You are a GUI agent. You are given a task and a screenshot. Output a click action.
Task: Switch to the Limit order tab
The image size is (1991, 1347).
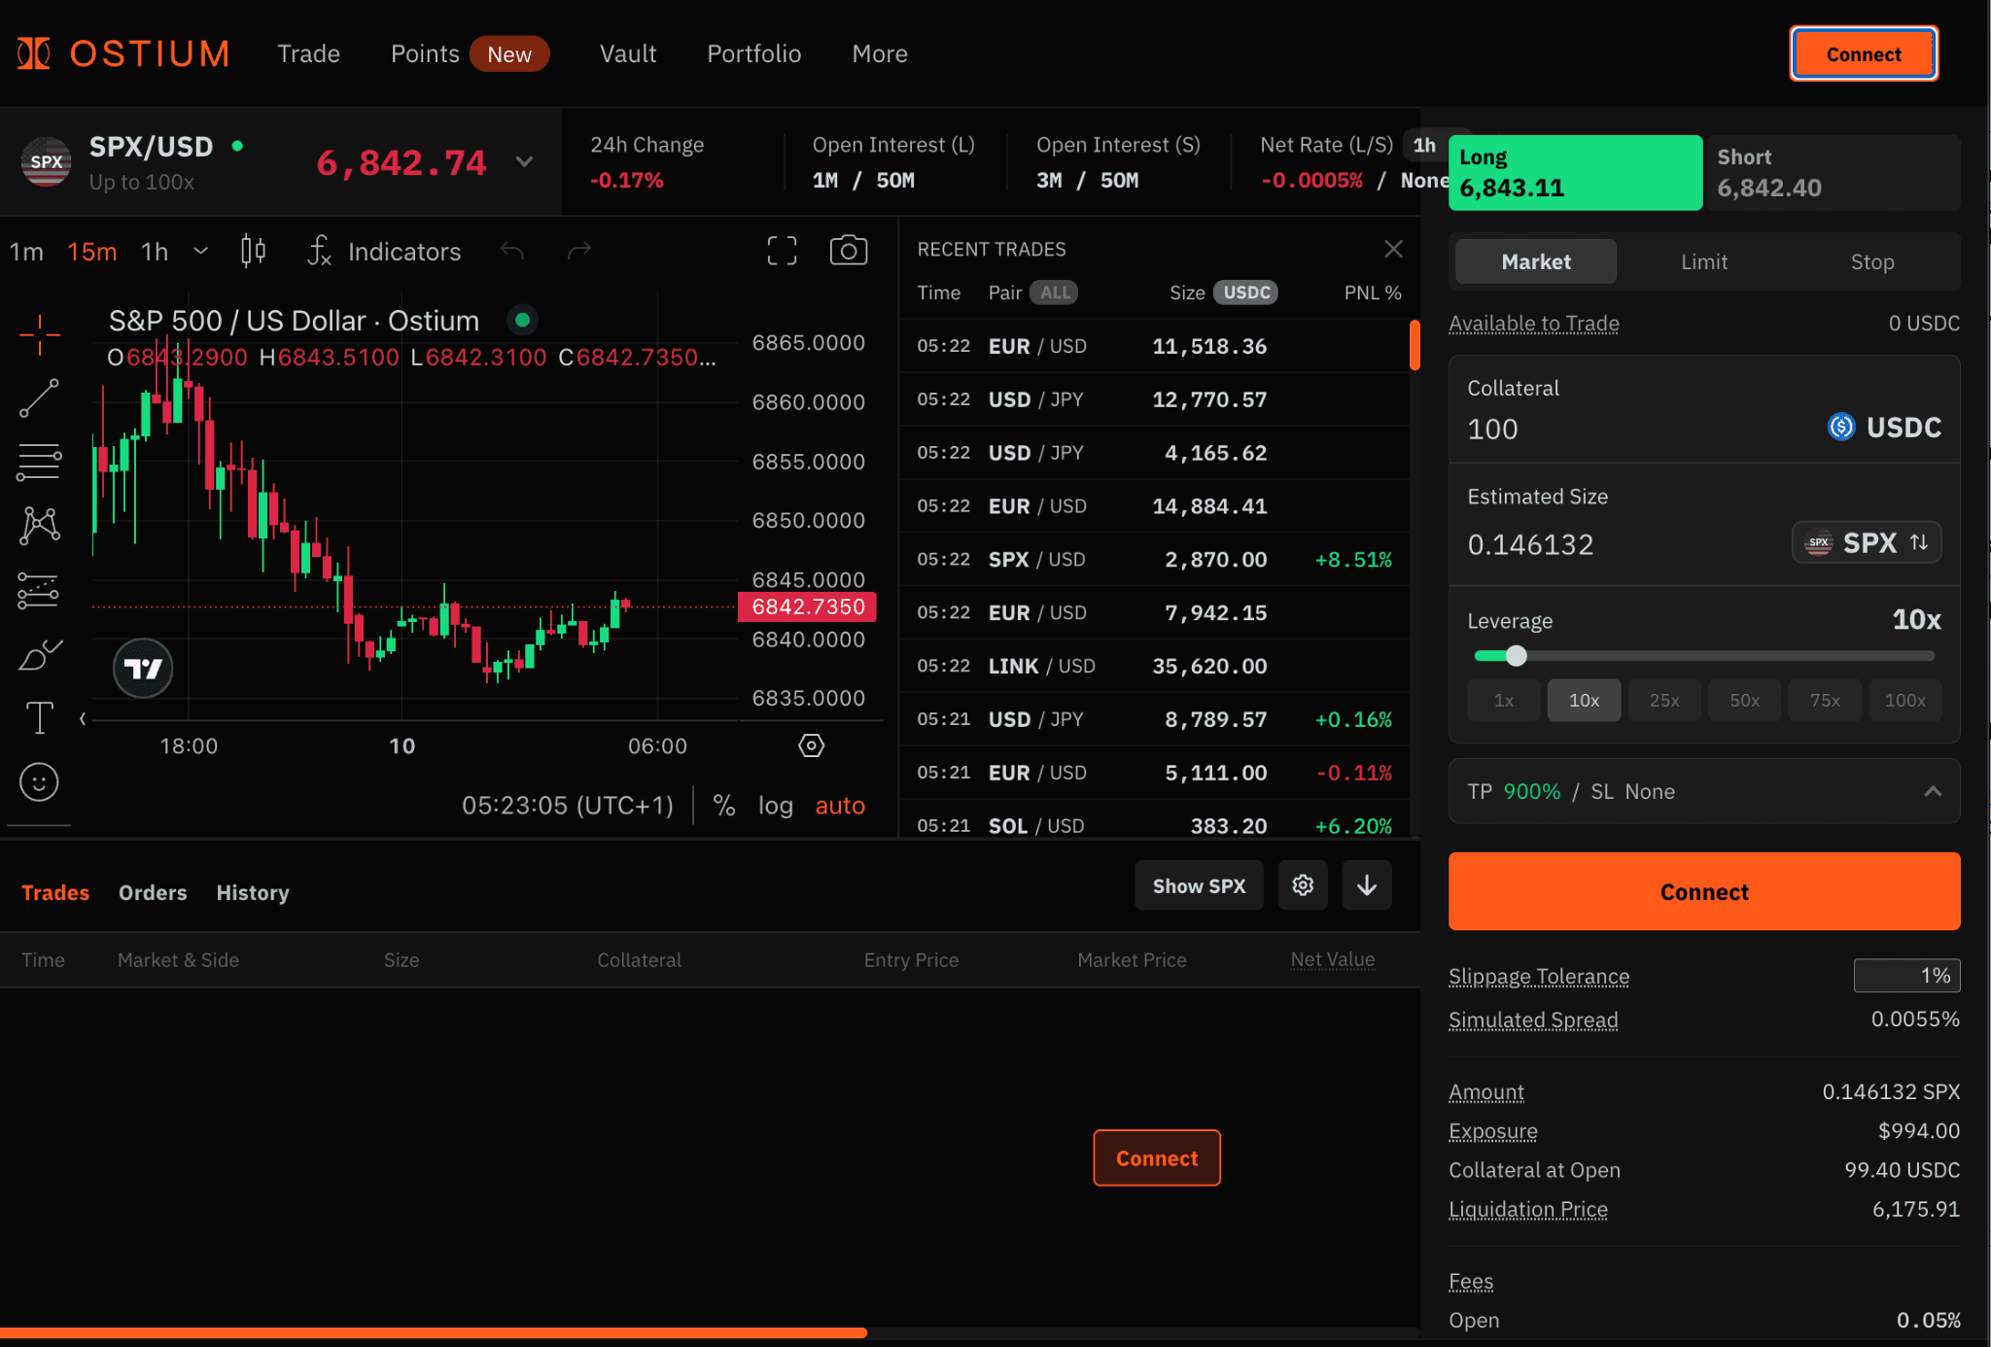click(x=1703, y=261)
